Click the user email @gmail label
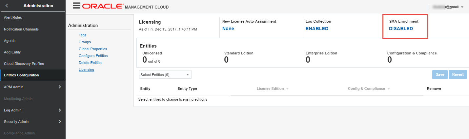469x139 pixels. pyautogui.click(x=445, y=7)
